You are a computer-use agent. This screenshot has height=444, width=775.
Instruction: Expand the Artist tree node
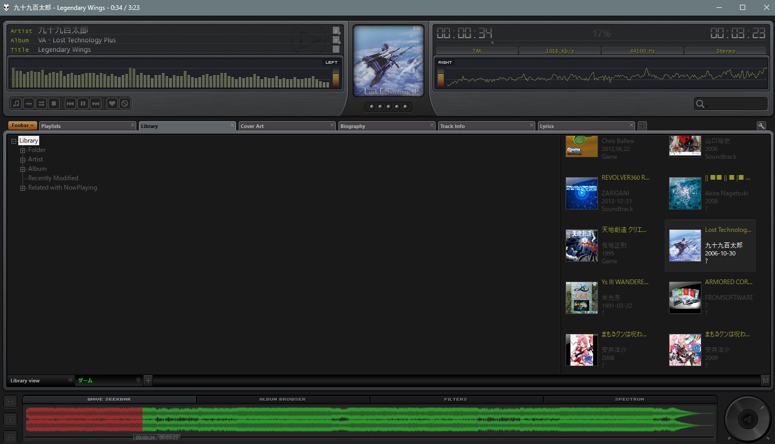tap(23, 160)
